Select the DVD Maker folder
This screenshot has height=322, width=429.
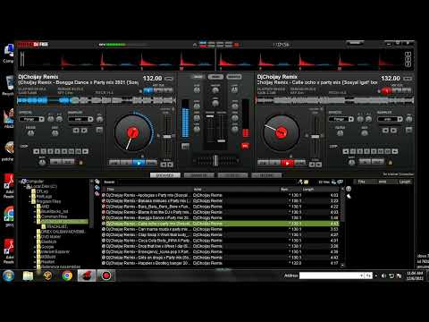pyautogui.click(x=51, y=237)
